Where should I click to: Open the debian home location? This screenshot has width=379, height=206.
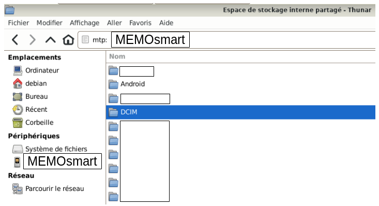coord(29,83)
